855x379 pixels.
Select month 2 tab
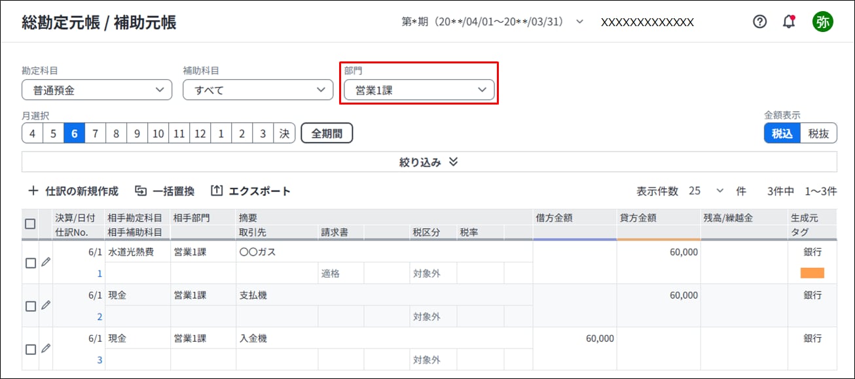[242, 133]
